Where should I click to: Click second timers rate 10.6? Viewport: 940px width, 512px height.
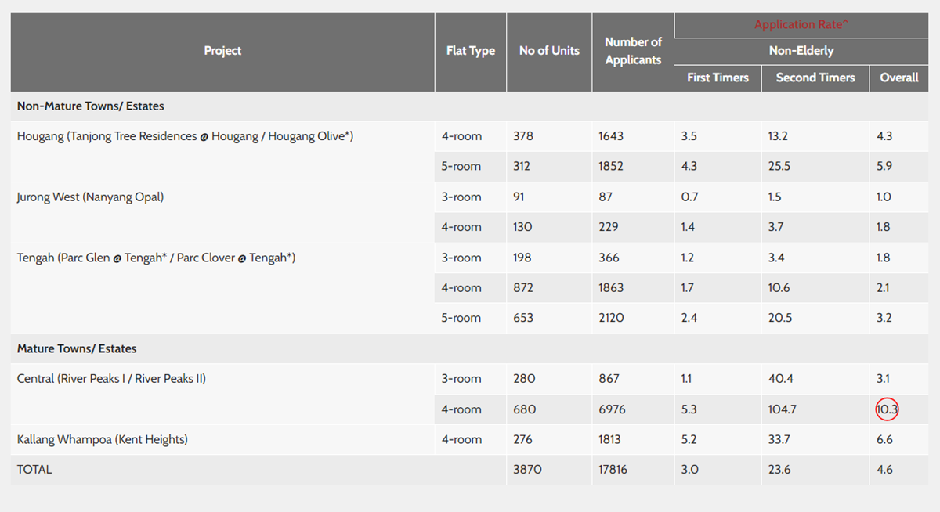(779, 288)
